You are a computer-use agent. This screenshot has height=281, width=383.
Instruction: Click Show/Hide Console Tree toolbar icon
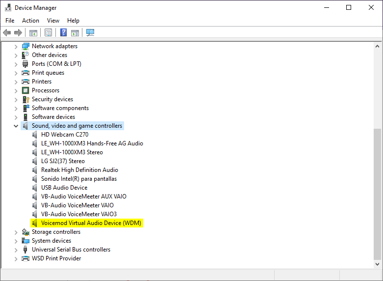33,33
